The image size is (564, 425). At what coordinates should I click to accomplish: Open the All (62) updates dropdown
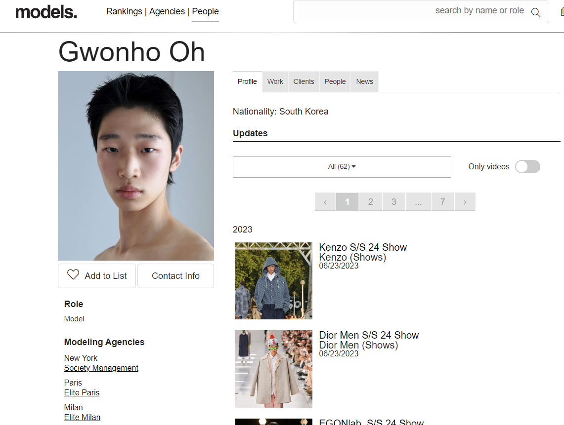[x=342, y=167]
